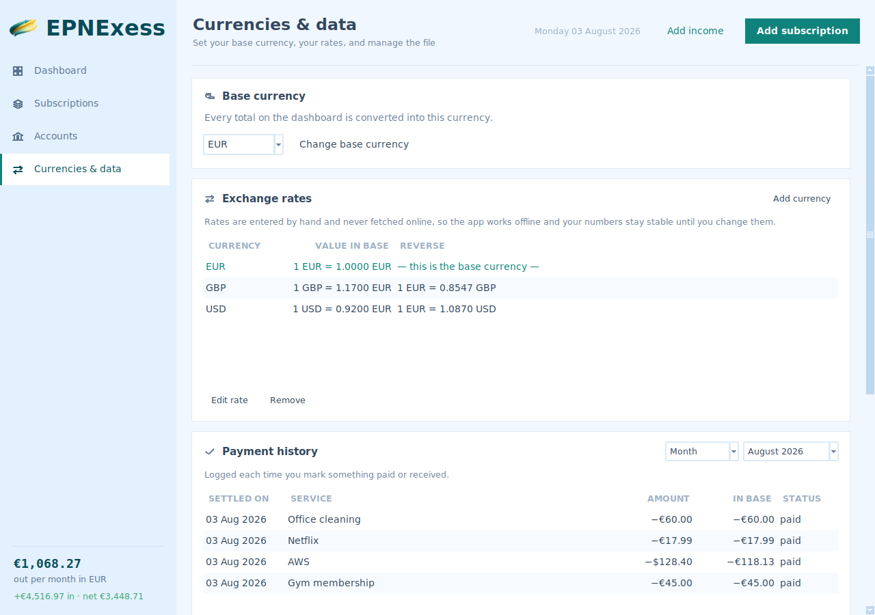Click the Monday 03 August 2026 date
Viewport: 875px width, 615px height.
tap(587, 31)
